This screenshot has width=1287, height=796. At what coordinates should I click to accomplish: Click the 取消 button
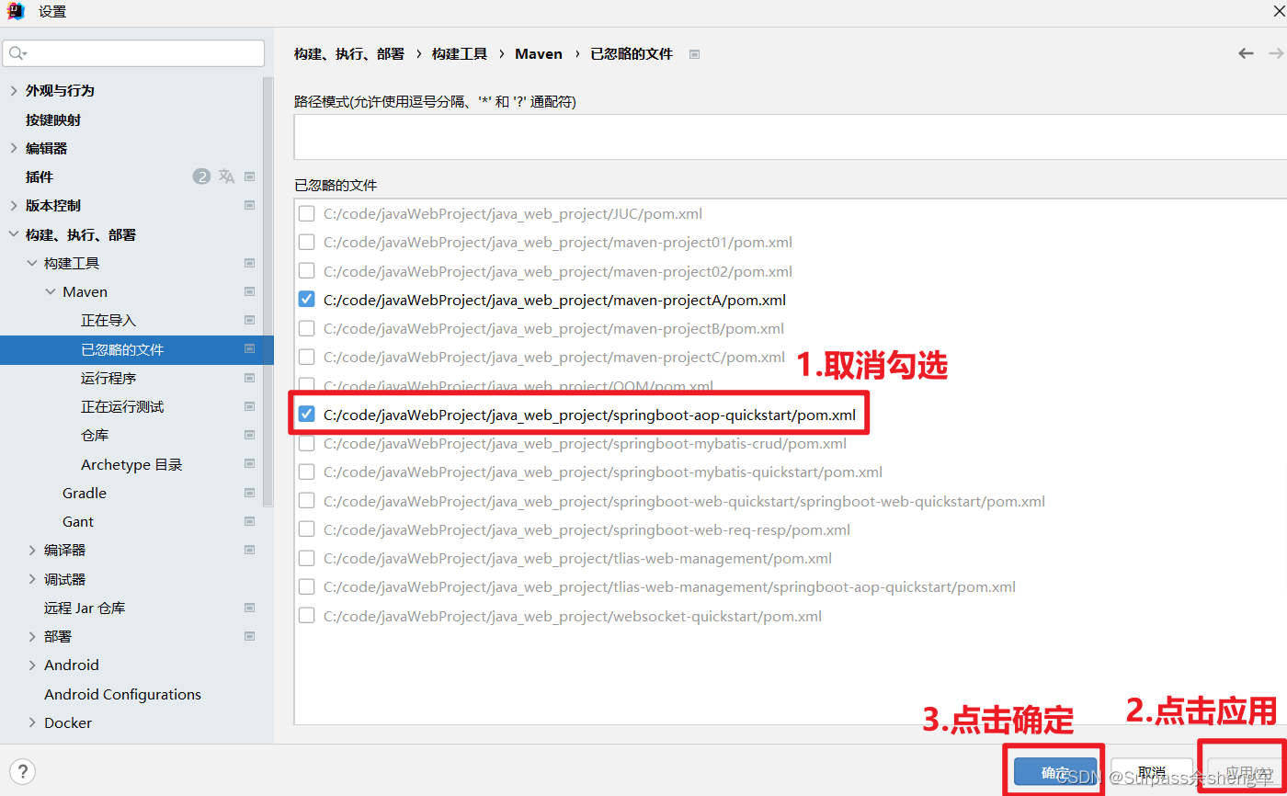tap(1152, 772)
